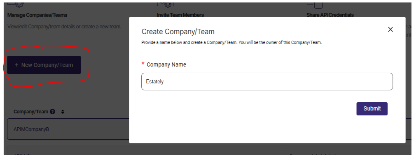Open the Invite Team Members heading
This screenshot has height=161, width=416.
tap(180, 15)
